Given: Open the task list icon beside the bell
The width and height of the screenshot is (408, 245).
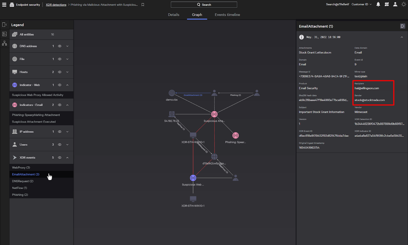Looking at the screenshot, I should [387, 4].
